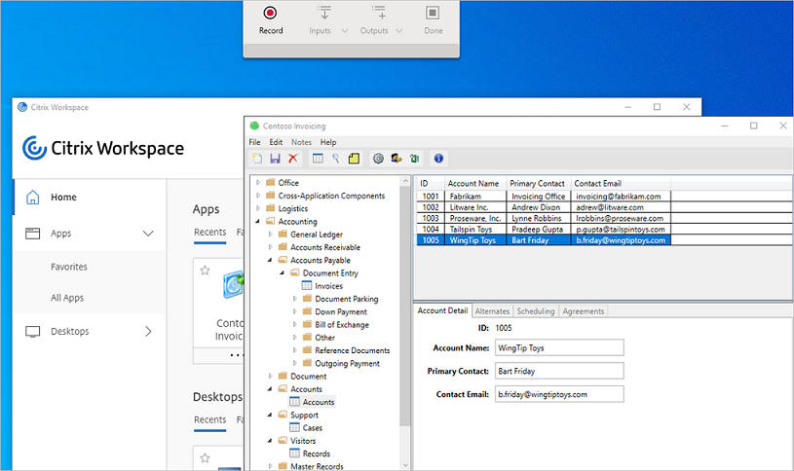Screen dimensions: 794x471
Task: Collapse the Apps section chevron in the Citrix sidebar
Action: click(x=148, y=234)
